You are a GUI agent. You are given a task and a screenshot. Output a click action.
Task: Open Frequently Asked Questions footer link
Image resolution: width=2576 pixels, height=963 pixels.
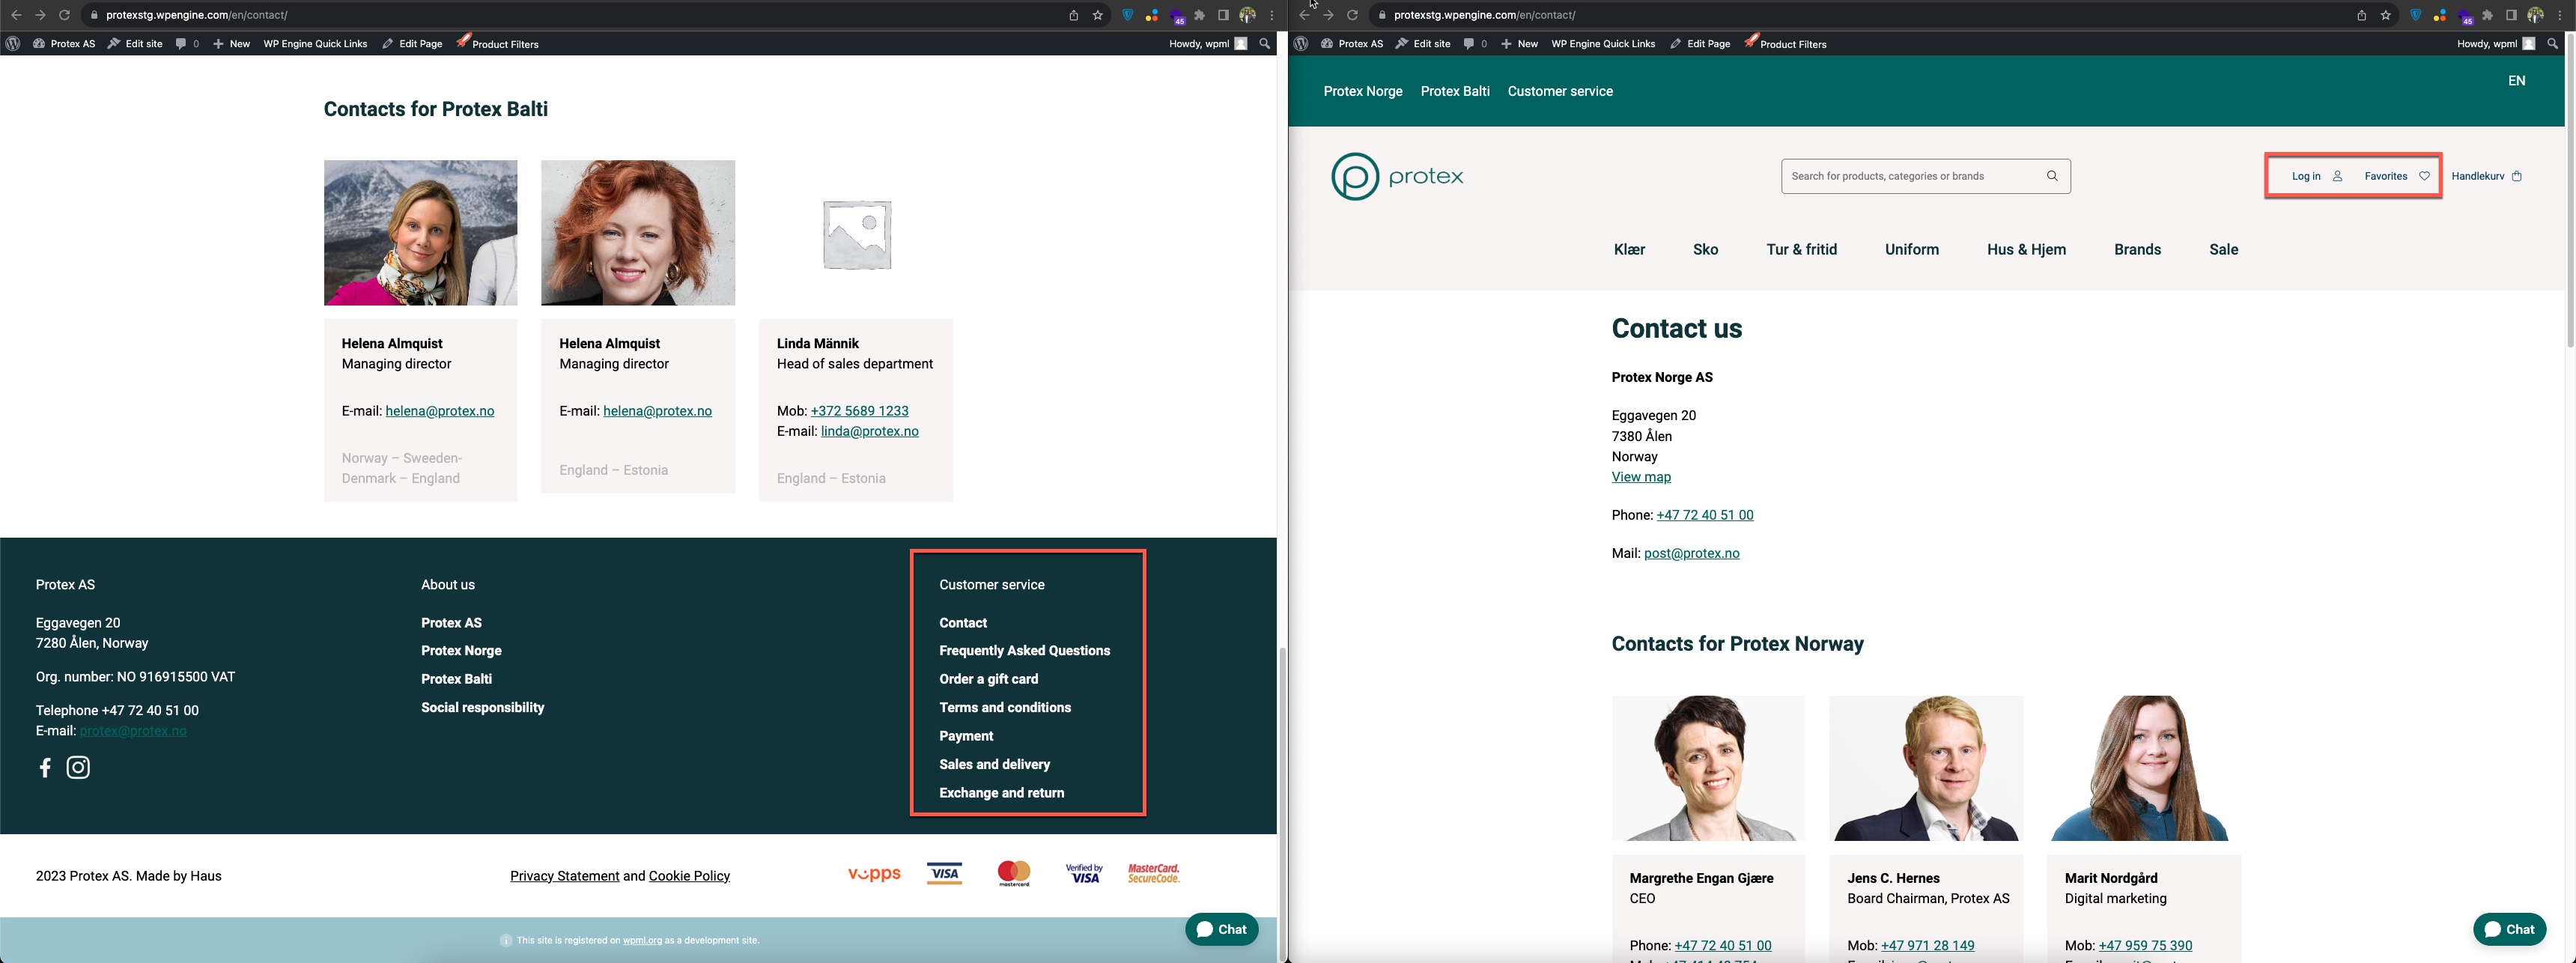click(x=1024, y=651)
